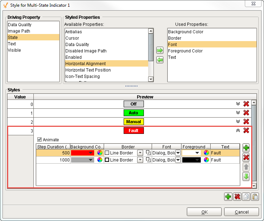264x221 pixels.
Task: Open border editor icon in step 500 row
Action: tap(148, 153)
